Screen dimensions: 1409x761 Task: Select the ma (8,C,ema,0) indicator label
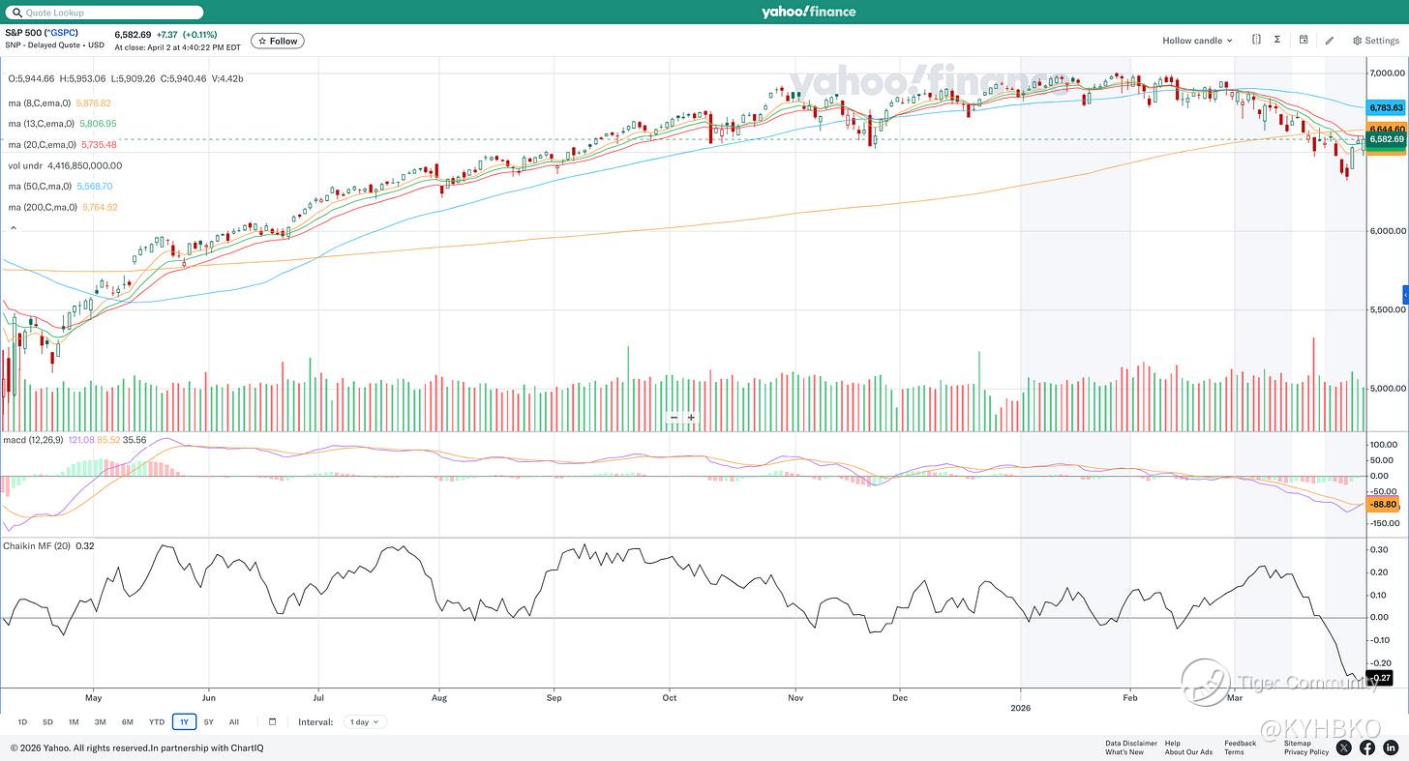(x=39, y=103)
